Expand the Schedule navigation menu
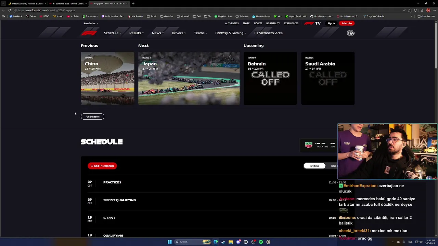The height and width of the screenshot is (246, 438). point(113,33)
